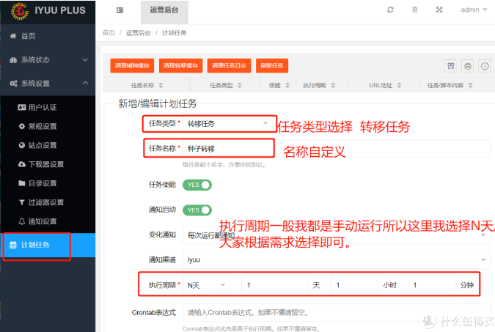
Task: Click the info icon in table toolbar
Action: click(x=485, y=66)
